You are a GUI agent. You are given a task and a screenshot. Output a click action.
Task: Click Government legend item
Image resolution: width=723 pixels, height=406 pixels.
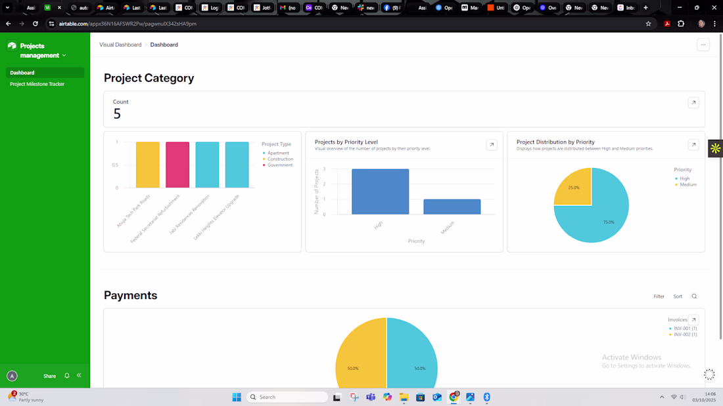(277, 165)
